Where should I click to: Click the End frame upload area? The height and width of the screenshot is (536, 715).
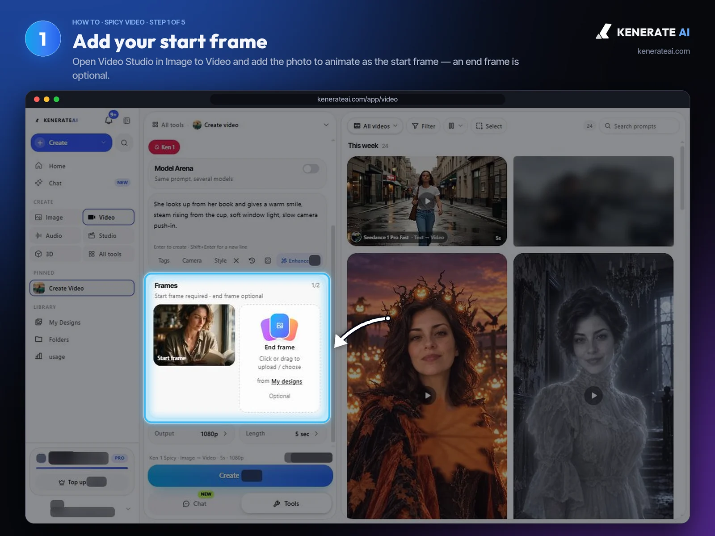(x=280, y=358)
